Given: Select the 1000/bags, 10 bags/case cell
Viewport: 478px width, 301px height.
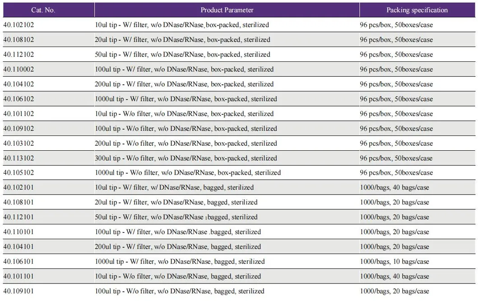Looking at the screenshot, I should click(394, 262).
